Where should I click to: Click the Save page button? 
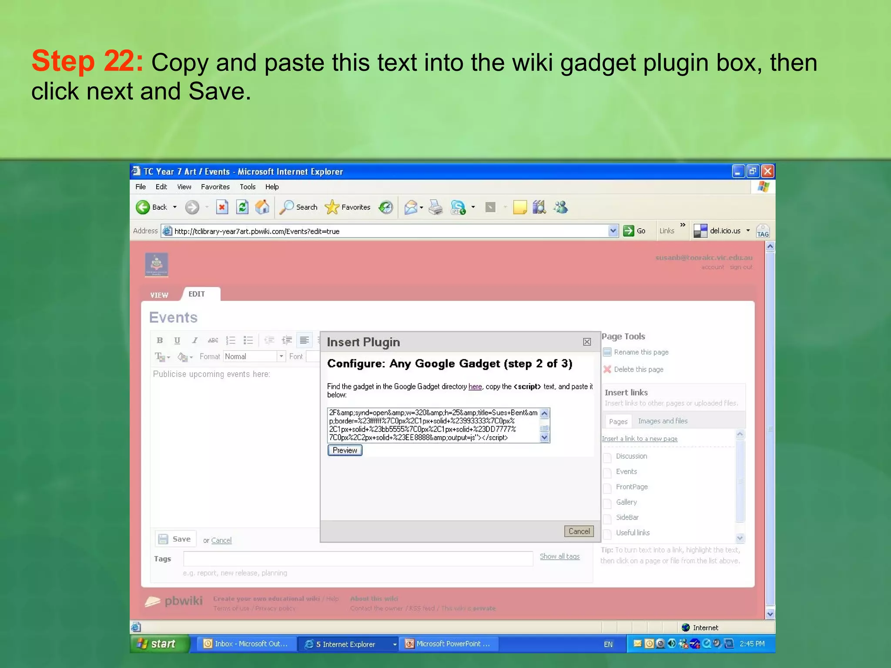(x=176, y=539)
